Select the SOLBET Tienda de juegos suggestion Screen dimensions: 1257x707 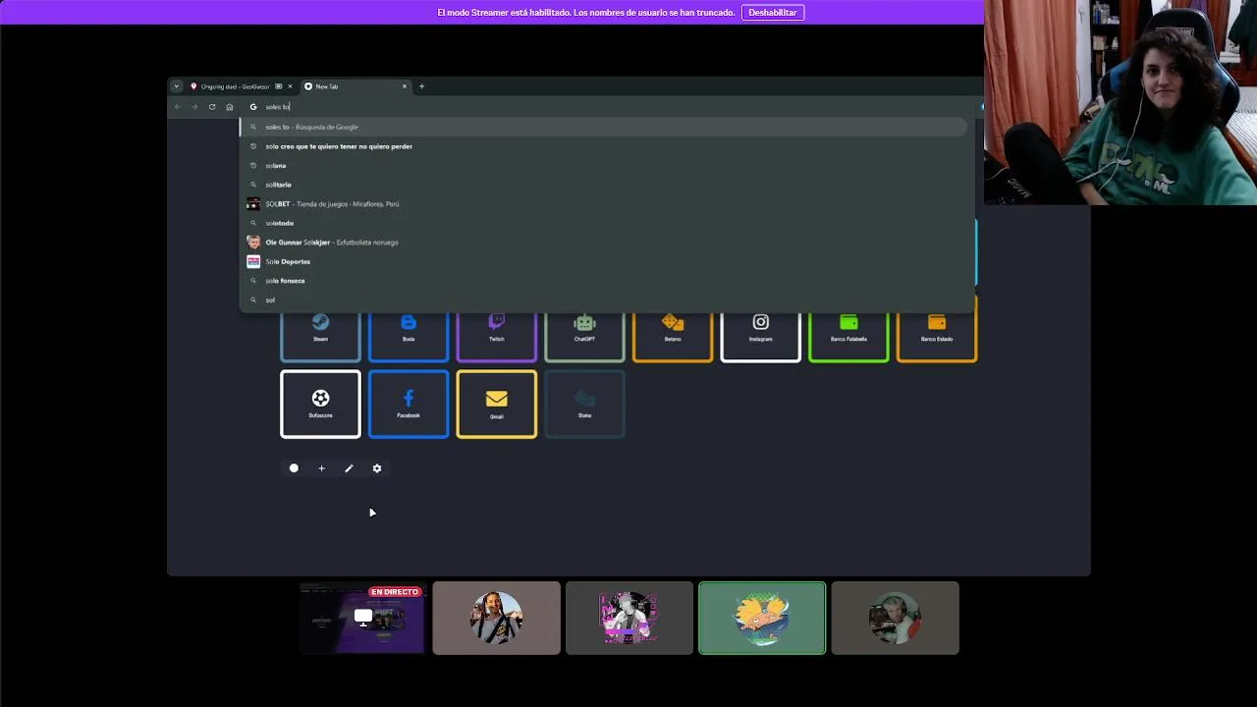pos(604,204)
